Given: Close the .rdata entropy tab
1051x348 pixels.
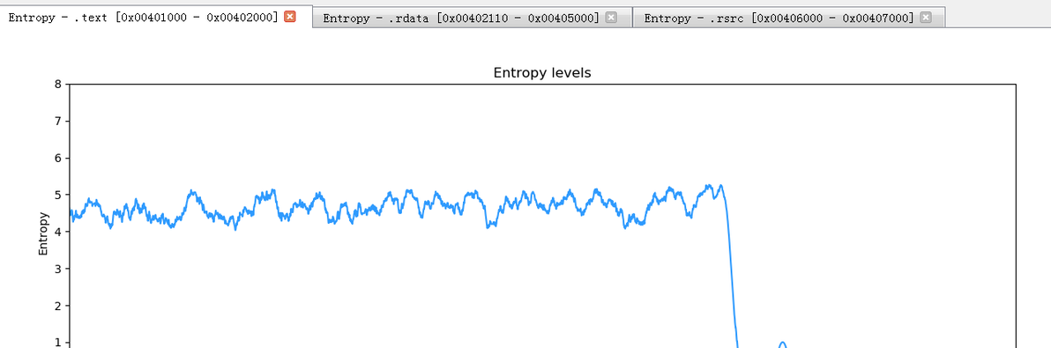Looking at the screenshot, I should (611, 19).
